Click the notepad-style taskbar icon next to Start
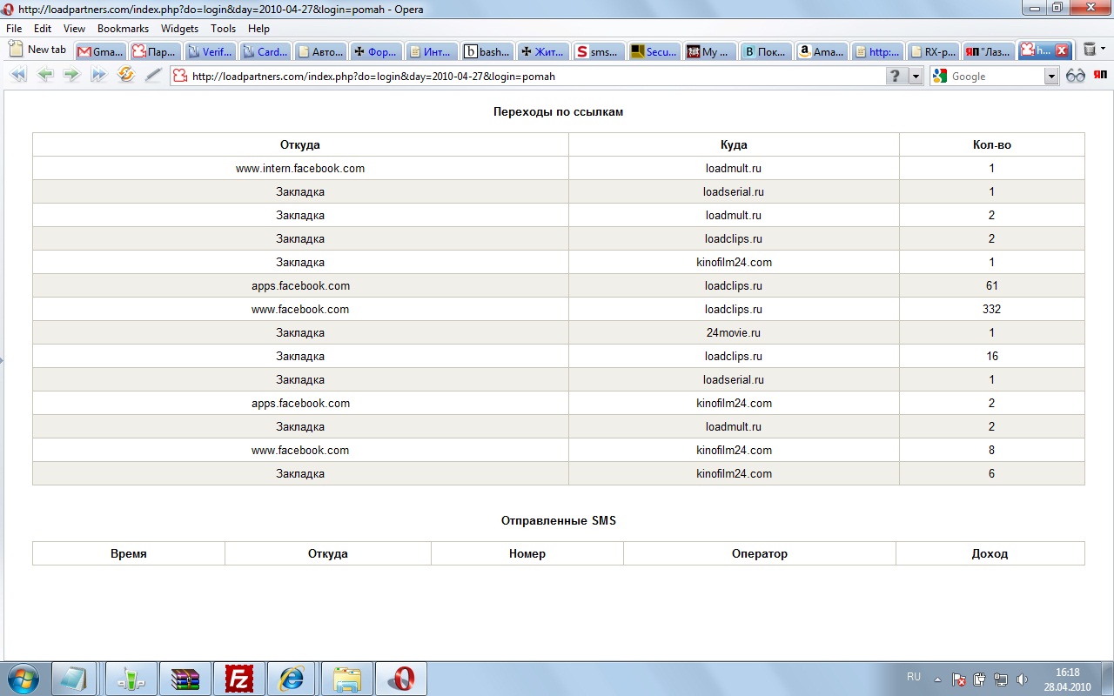 coord(74,679)
